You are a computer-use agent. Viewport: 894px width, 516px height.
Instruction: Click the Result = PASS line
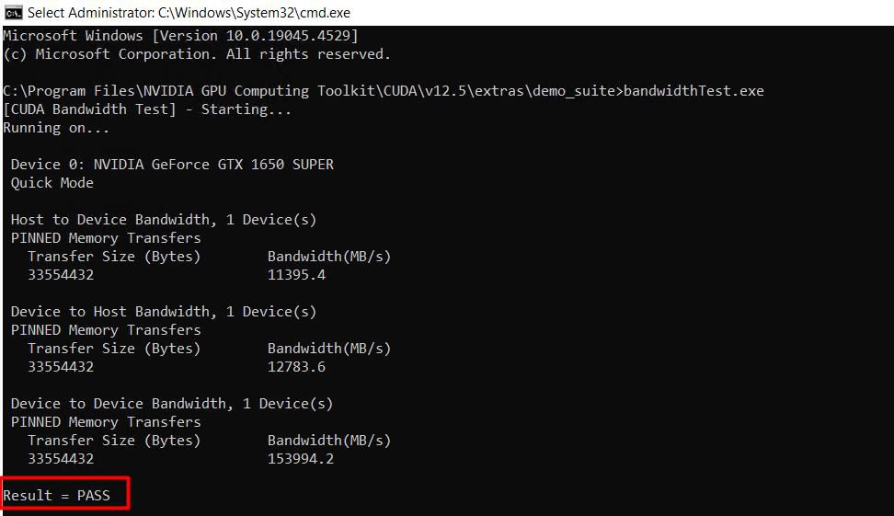[56, 495]
